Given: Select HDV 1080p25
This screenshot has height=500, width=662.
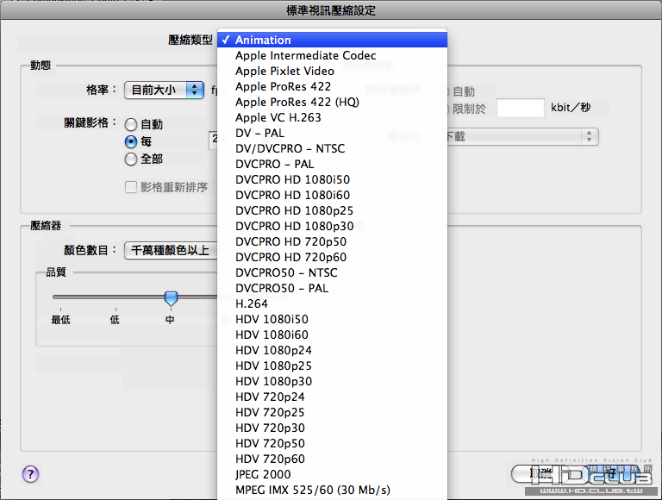Looking at the screenshot, I should coord(332,366).
